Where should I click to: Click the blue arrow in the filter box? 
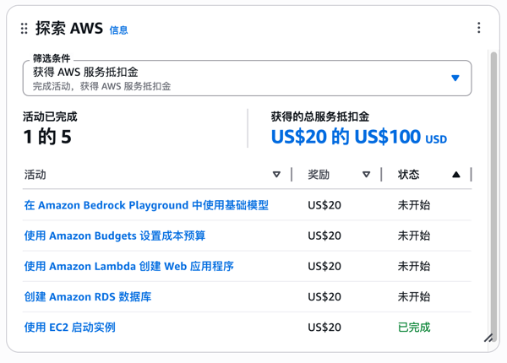coord(455,79)
